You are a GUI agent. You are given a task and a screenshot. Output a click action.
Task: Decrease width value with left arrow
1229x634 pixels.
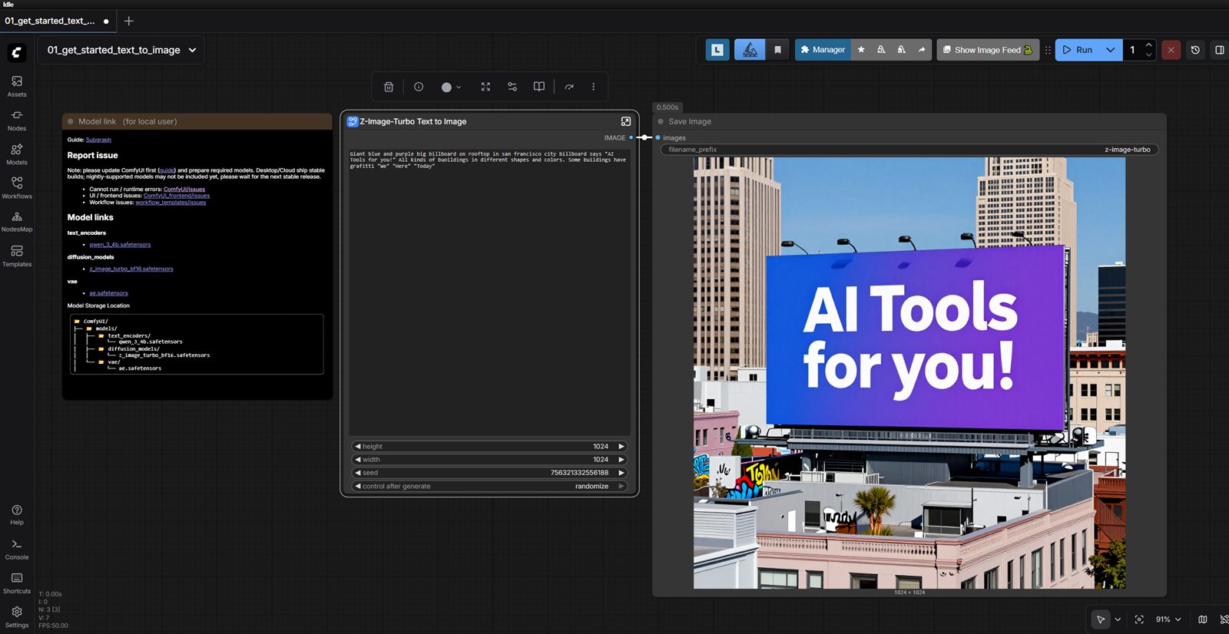358,459
